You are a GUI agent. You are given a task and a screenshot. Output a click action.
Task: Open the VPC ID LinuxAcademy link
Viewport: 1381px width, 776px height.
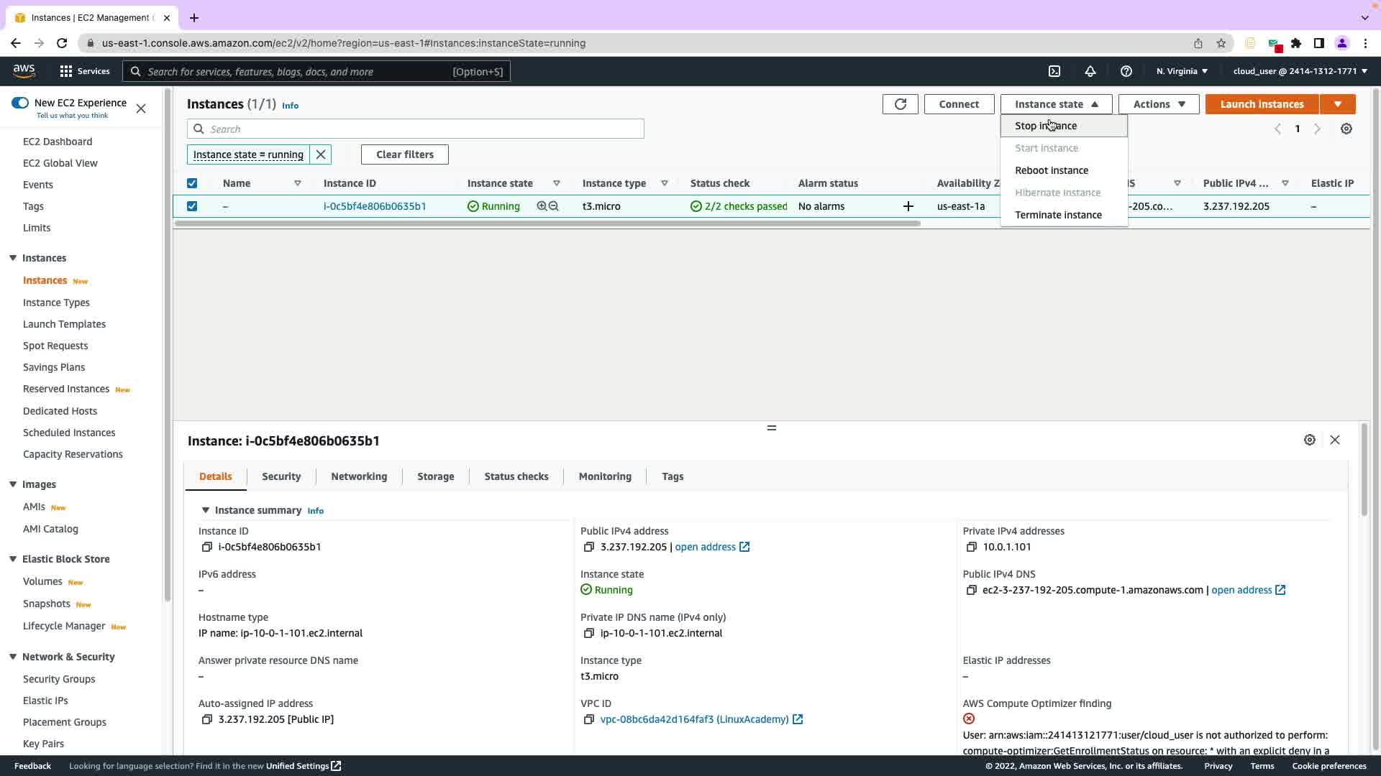coord(694,719)
